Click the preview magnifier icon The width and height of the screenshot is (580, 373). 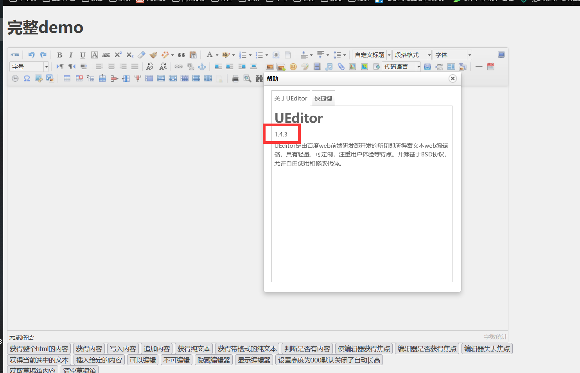[248, 79]
